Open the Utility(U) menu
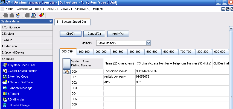 point(52,9)
